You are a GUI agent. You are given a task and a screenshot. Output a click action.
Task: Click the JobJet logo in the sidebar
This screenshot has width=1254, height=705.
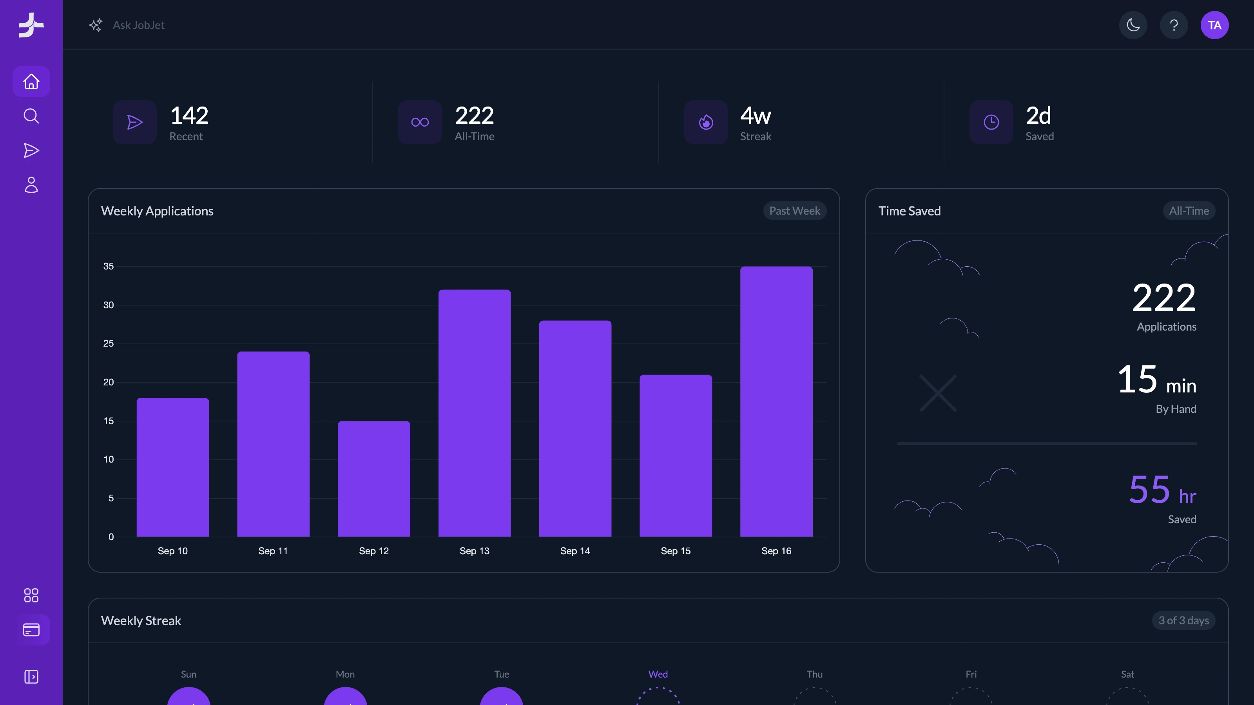point(31,25)
